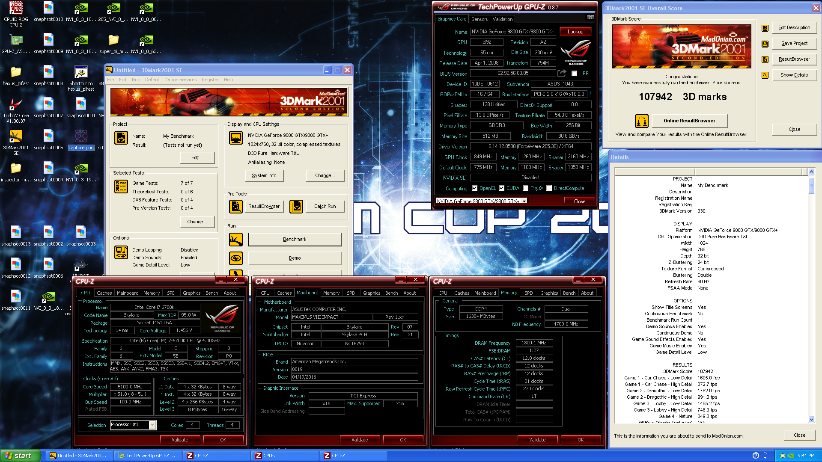Click the Demo eye icon

pyautogui.click(x=236, y=258)
